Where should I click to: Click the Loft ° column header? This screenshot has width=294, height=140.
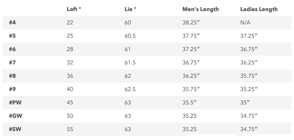(x=74, y=9)
